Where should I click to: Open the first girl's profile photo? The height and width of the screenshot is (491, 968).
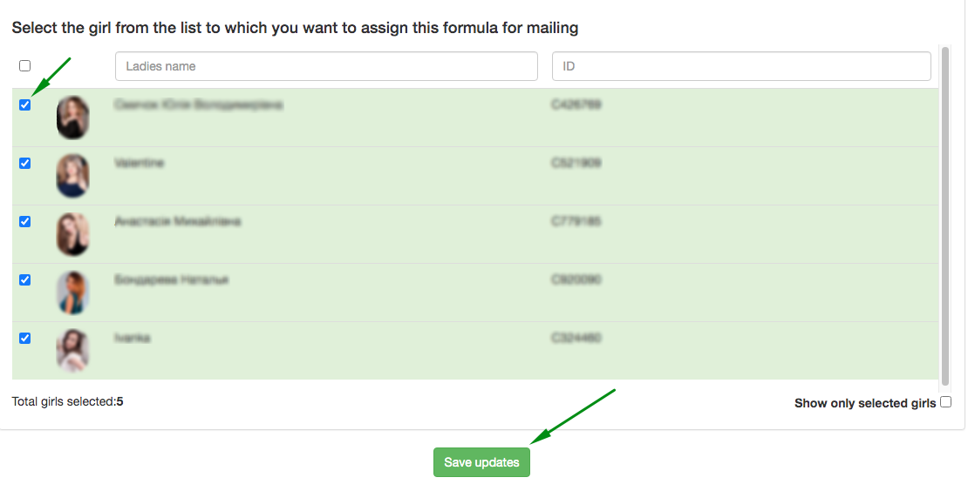click(72, 118)
